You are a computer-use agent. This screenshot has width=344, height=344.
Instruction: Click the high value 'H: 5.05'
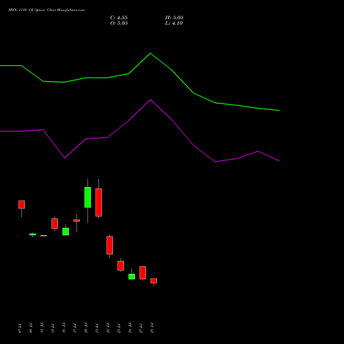coord(174,18)
